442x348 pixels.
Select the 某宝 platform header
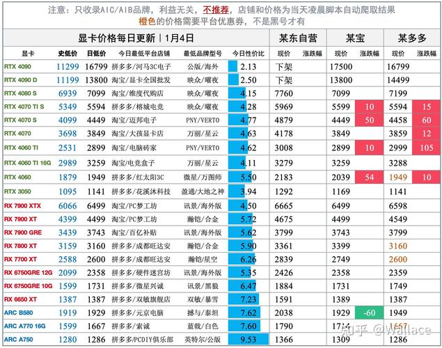355,38
